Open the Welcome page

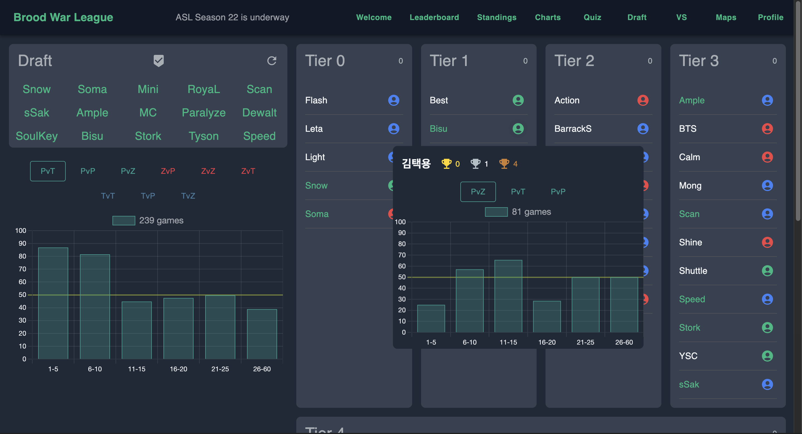[x=374, y=18]
